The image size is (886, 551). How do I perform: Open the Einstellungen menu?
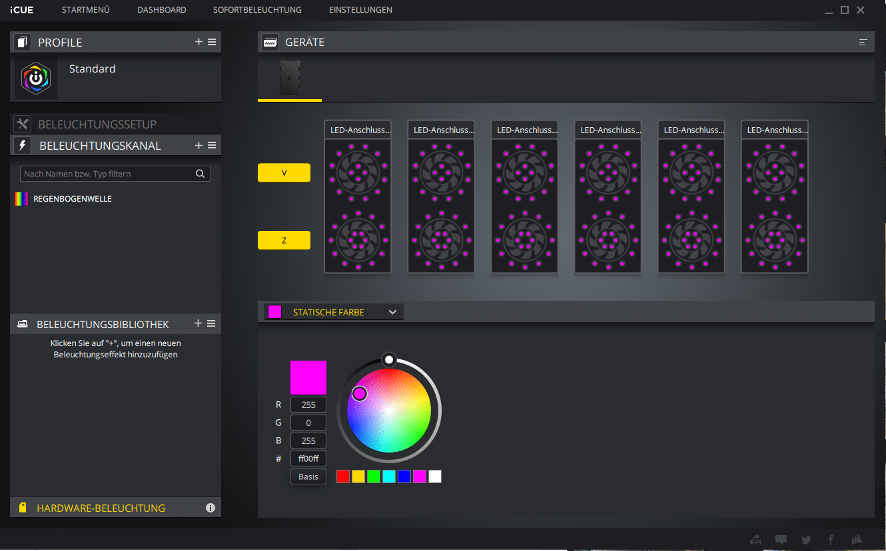(x=360, y=10)
